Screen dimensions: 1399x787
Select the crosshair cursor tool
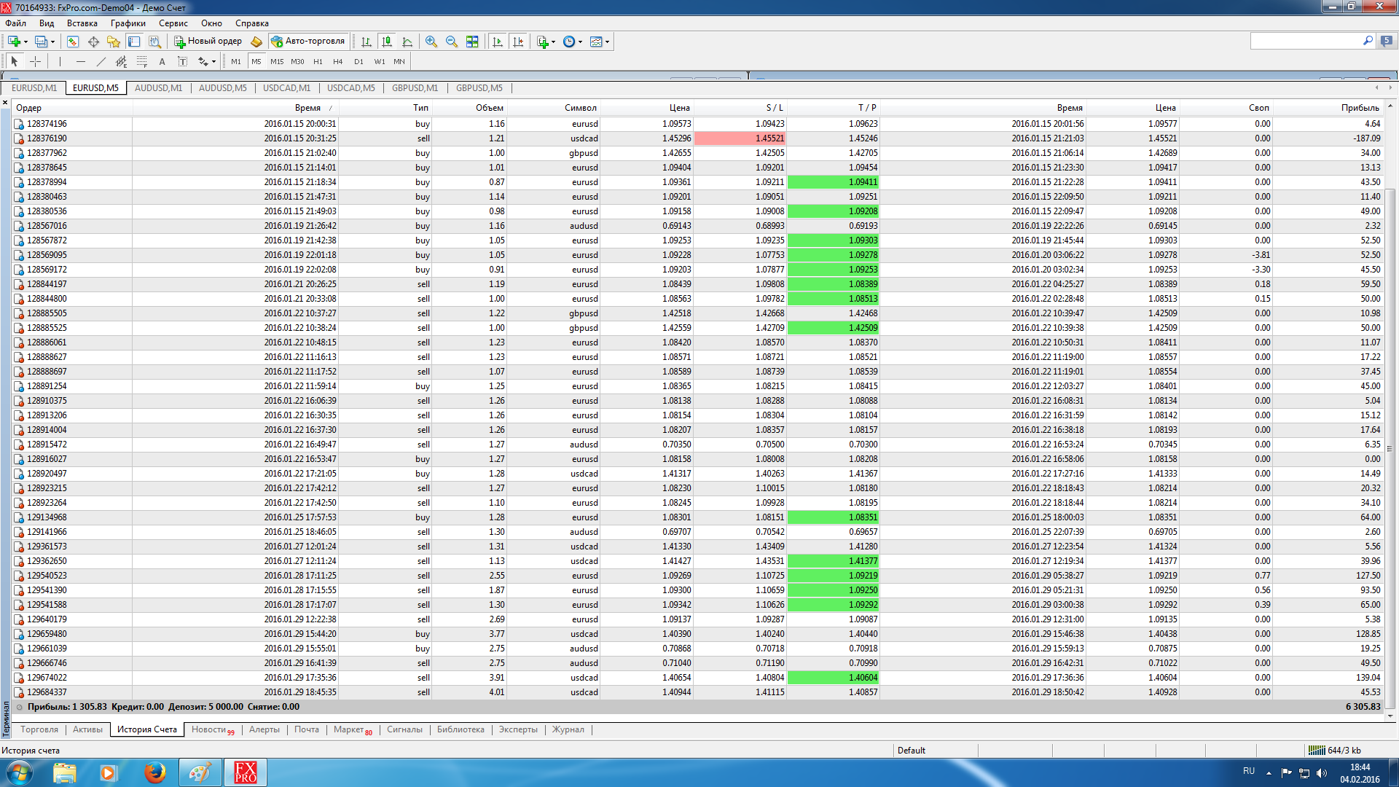click(x=35, y=62)
